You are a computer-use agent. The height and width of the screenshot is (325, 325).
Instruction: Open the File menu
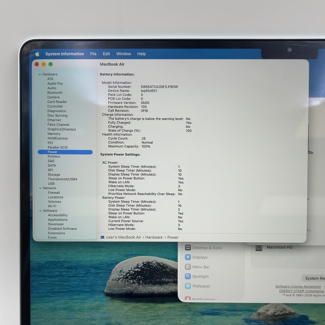[93, 54]
